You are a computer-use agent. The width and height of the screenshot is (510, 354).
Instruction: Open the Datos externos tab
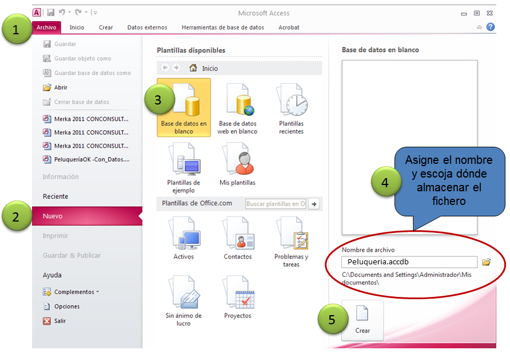click(147, 27)
